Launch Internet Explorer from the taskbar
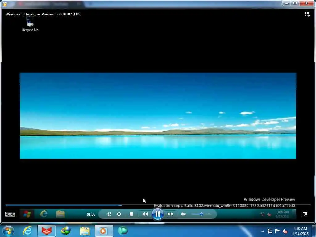316x237 pixels. coord(27,231)
